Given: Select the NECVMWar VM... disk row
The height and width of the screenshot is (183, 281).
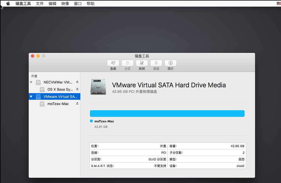Looking at the screenshot, I should [54, 82].
